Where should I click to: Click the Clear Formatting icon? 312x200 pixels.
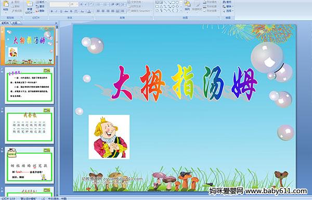(91, 4)
